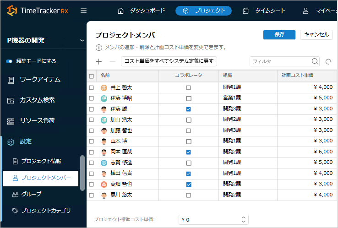Viewport: 338px width, 228px height.
Task: Expand the P機器の開発 project dropdown
Action: [82, 40]
